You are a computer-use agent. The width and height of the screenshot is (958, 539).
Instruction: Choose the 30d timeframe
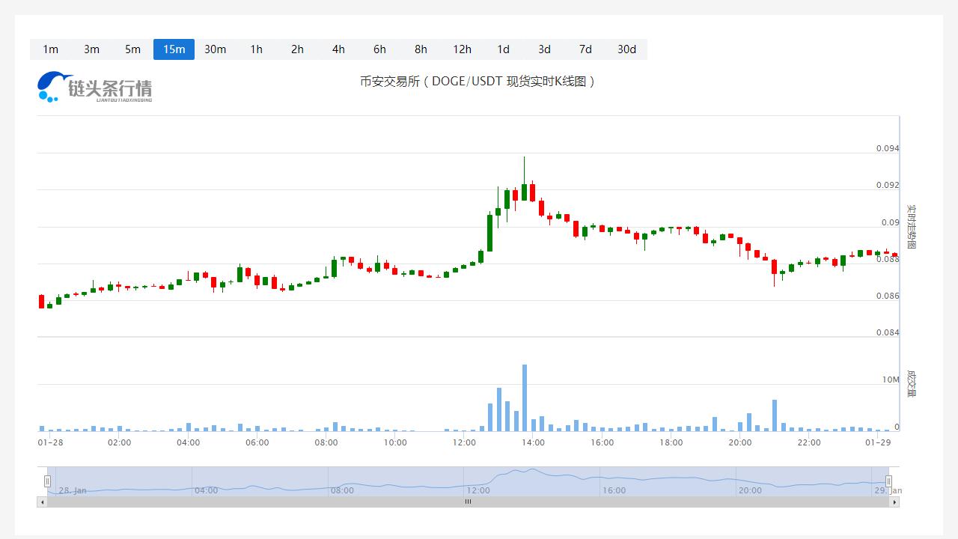626,49
